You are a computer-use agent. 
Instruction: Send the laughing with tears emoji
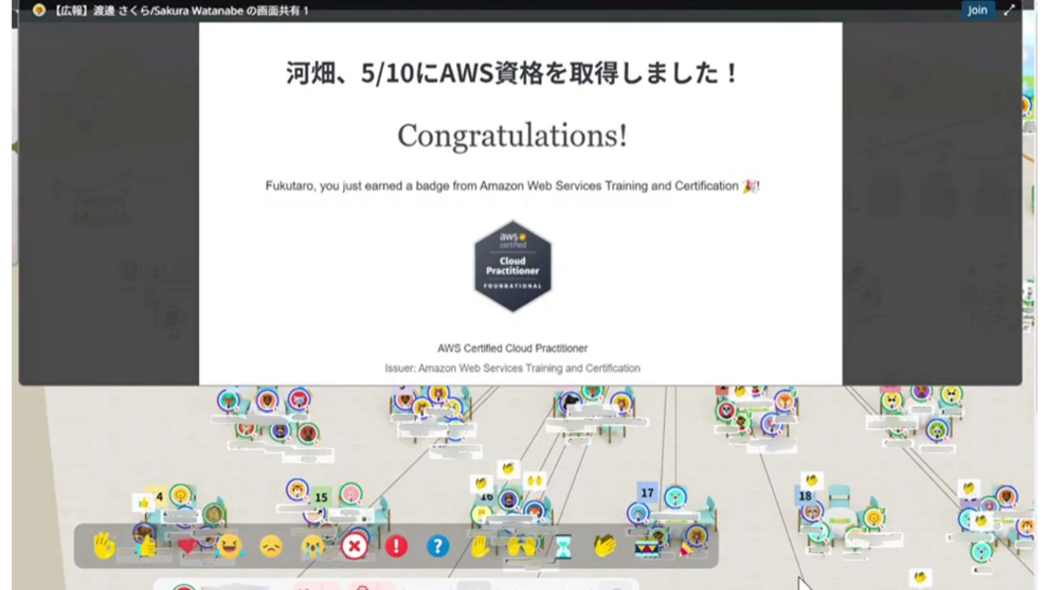229,546
